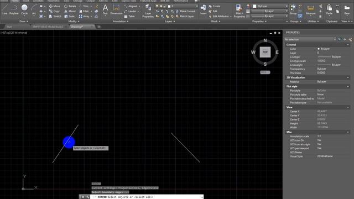Expand the Annotation panel dropdown

pyautogui.click(x=121, y=21)
